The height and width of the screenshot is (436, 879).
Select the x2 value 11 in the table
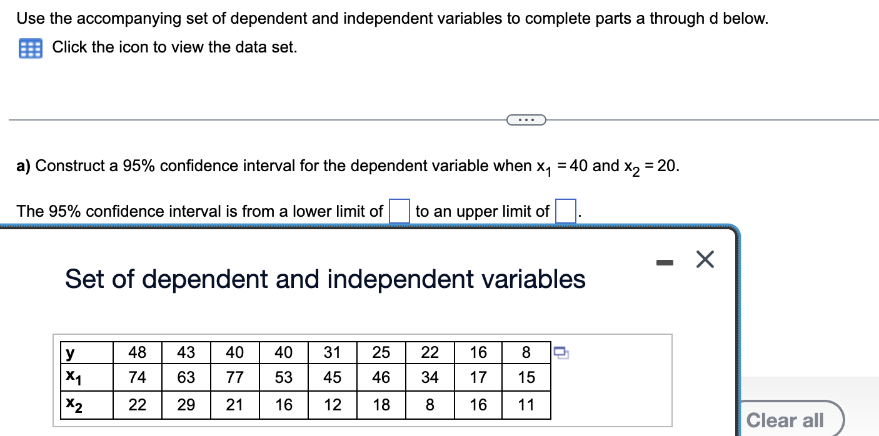[526, 404]
